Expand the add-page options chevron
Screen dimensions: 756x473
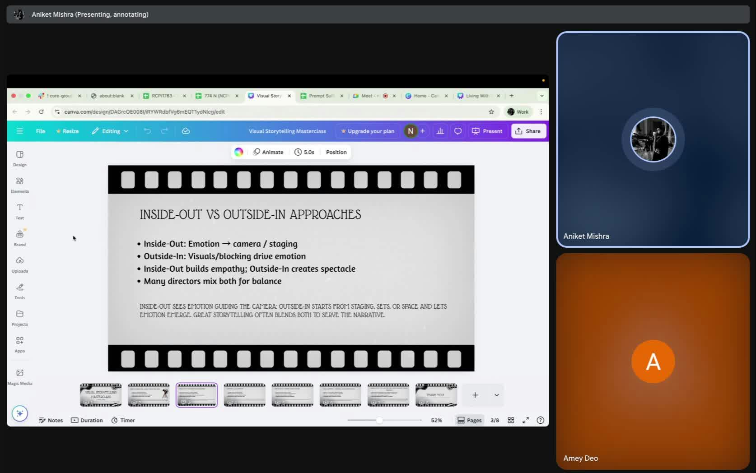tap(496, 395)
